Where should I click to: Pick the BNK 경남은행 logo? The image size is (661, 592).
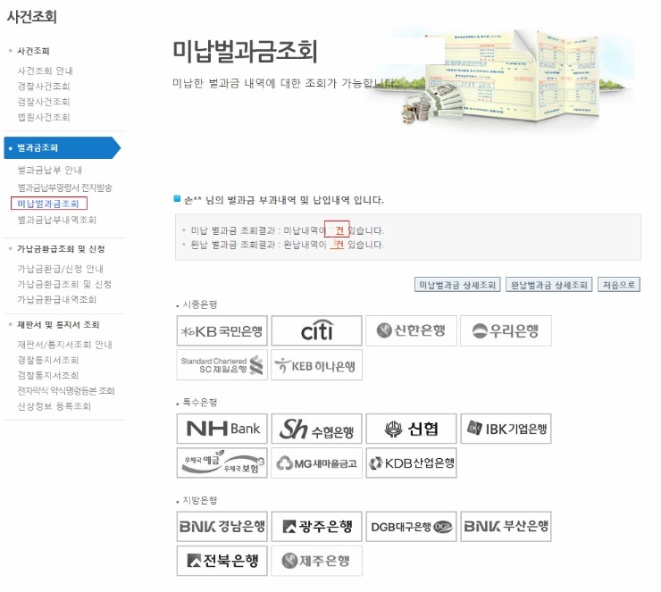[x=222, y=527]
